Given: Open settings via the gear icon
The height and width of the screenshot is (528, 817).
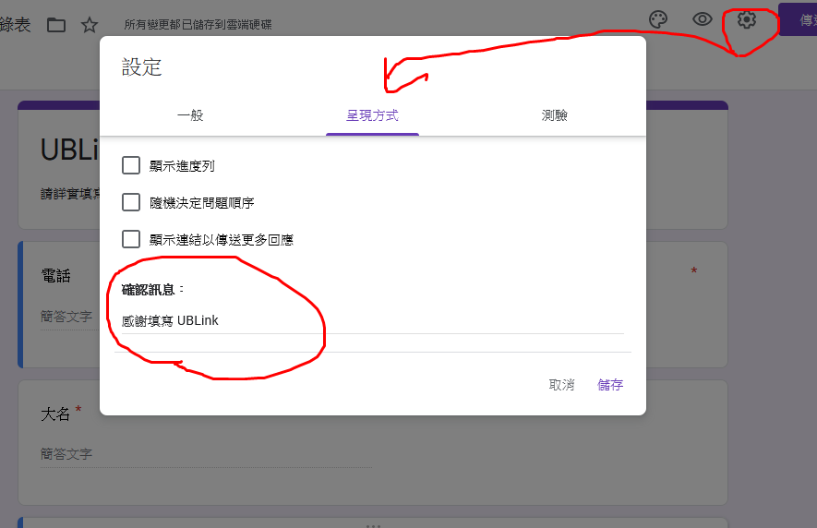Looking at the screenshot, I should [x=747, y=19].
